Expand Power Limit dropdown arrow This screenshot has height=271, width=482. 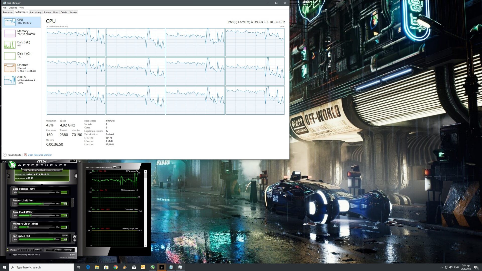coord(73,202)
